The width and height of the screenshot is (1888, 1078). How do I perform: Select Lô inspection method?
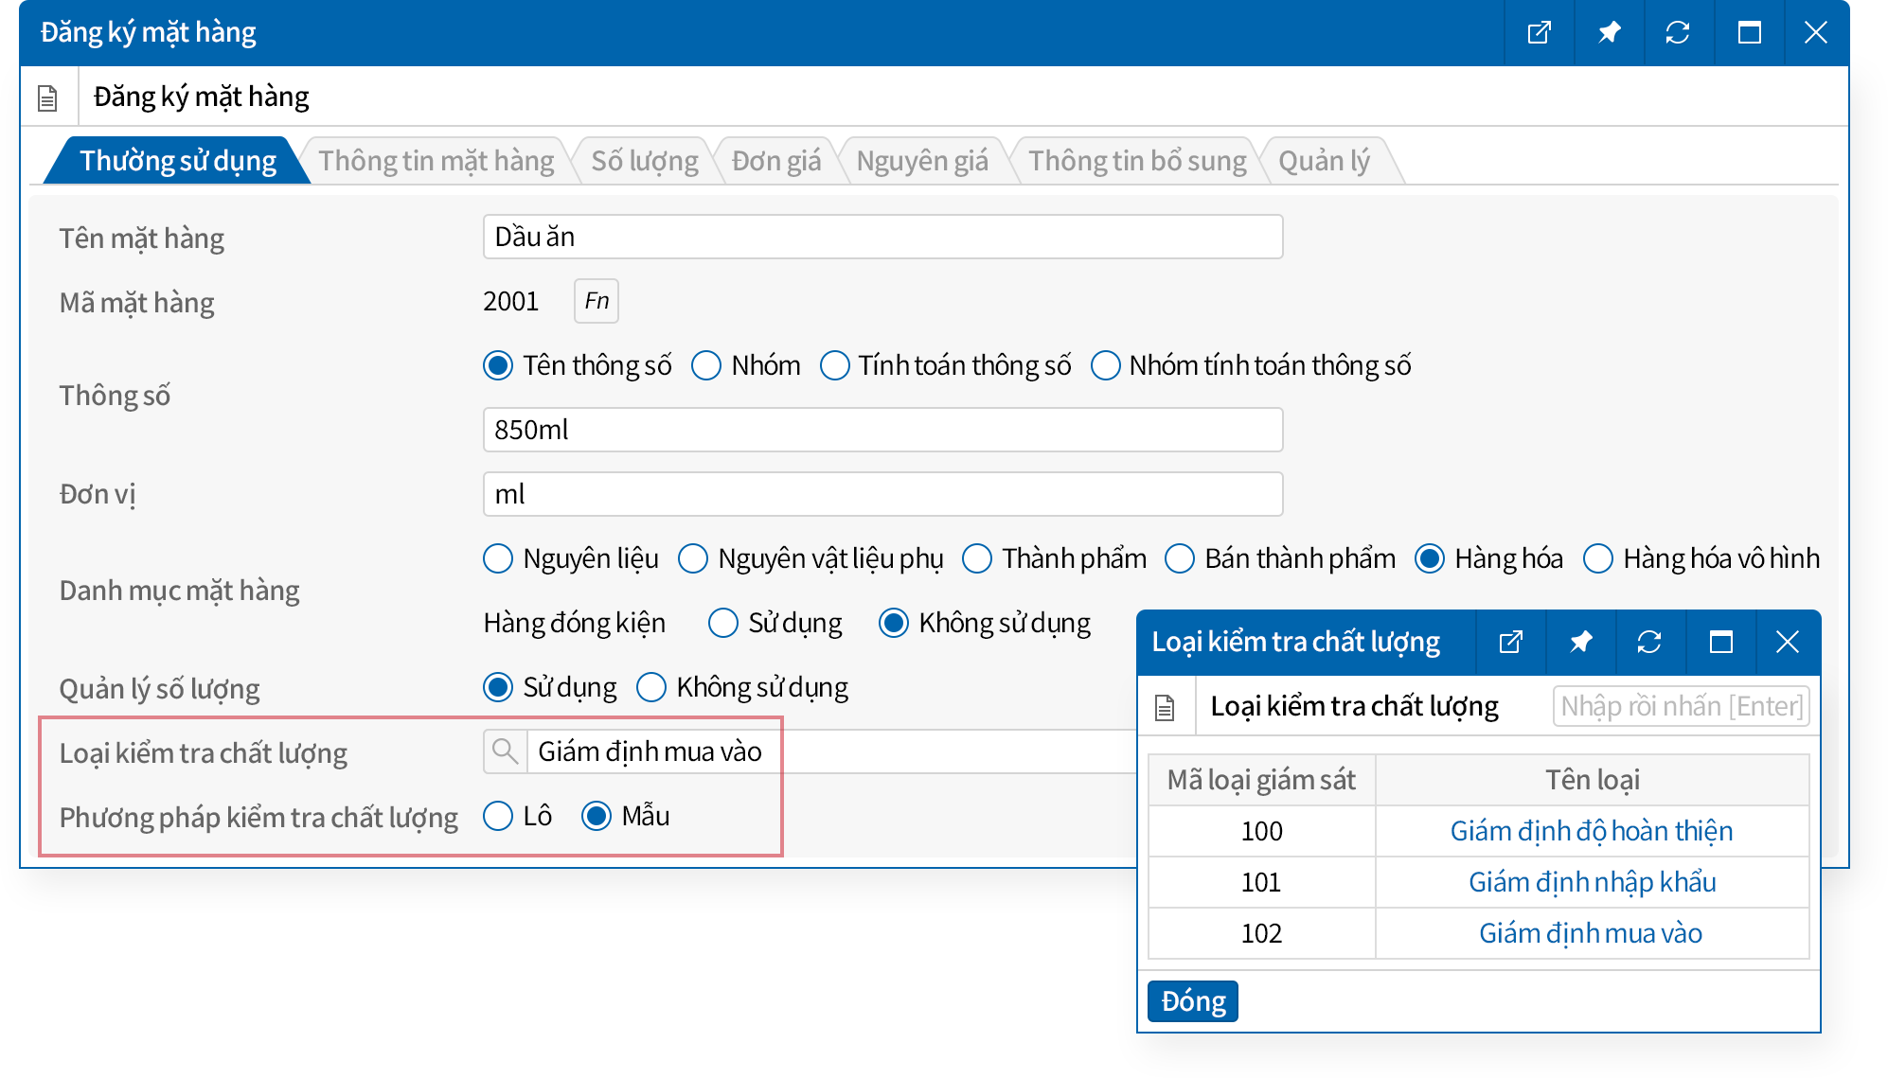[x=498, y=816]
